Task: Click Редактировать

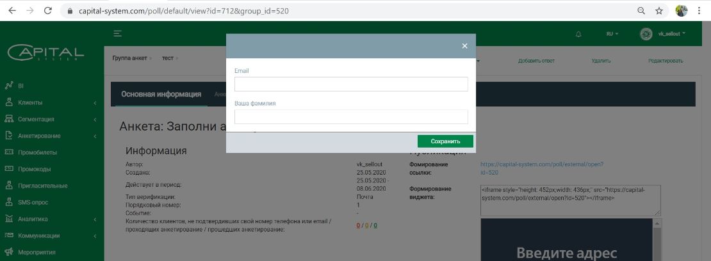Action: tap(666, 61)
